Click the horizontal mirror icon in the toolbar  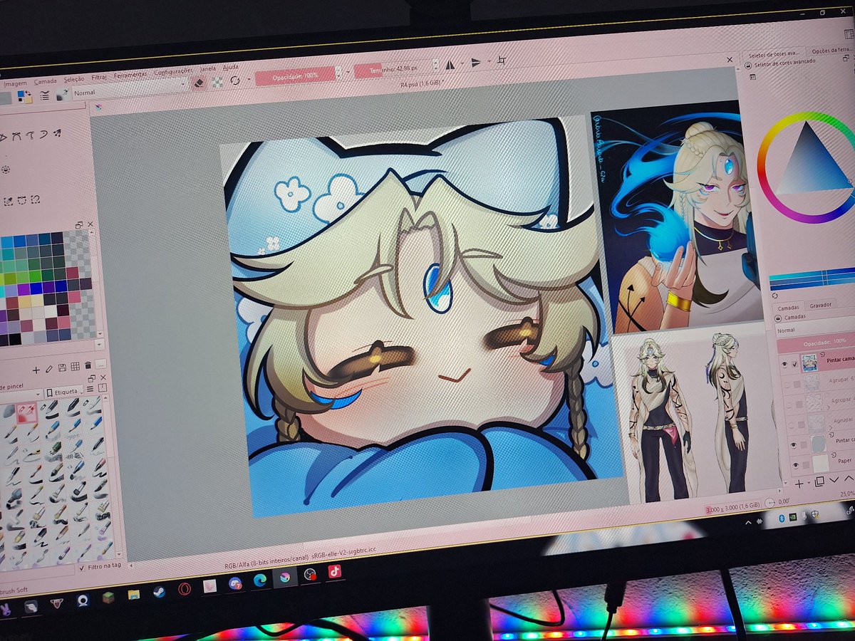(x=450, y=64)
